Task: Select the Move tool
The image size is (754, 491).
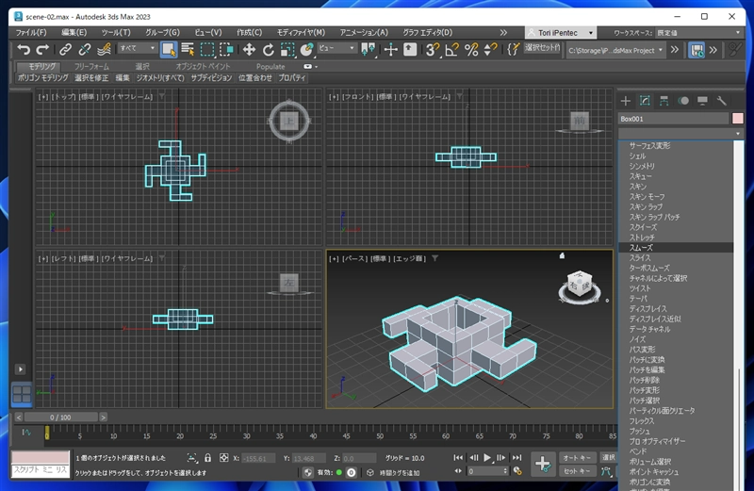Action: click(x=249, y=49)
